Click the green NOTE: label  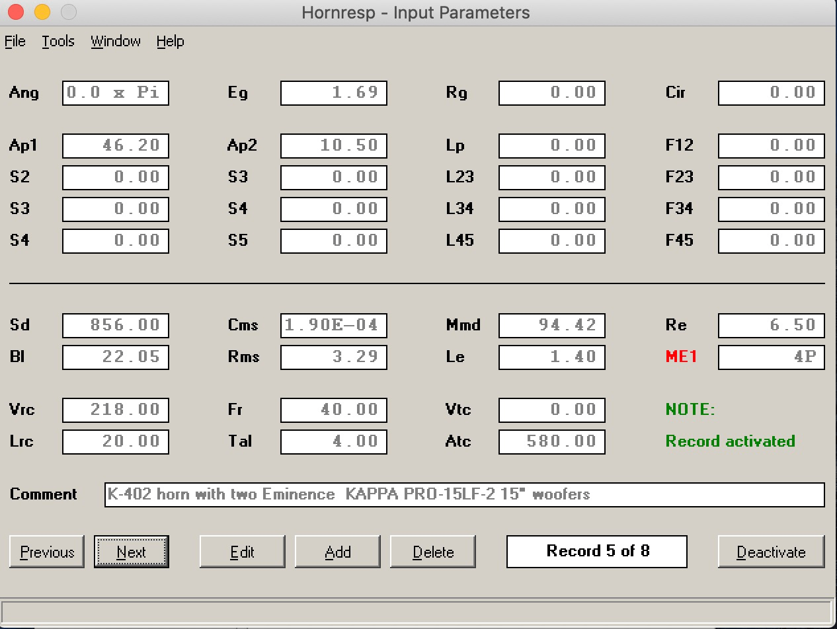pos(690,410)
